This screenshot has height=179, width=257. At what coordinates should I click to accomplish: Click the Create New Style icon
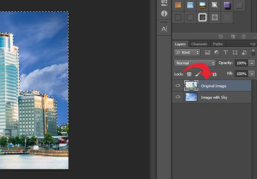coord(233,36)
